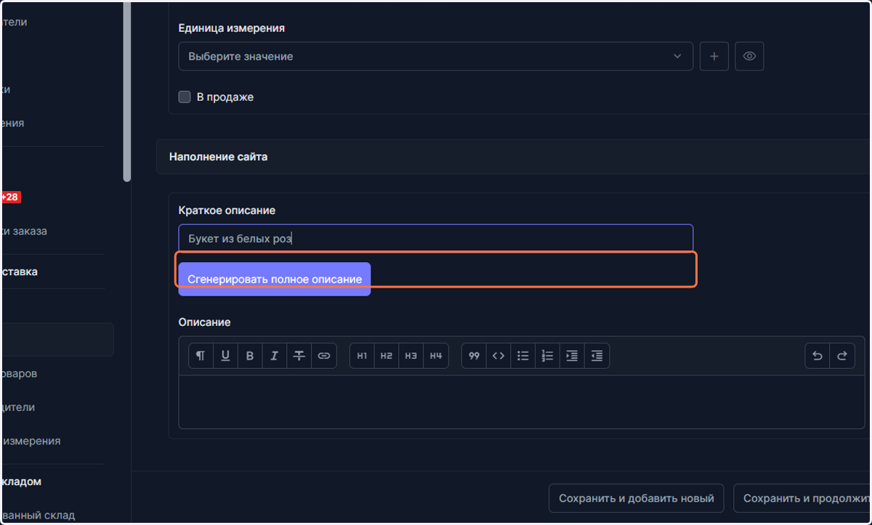872x525 pixels.
Task: Toggle underline formatting in description editor
Action: pyautogui.click(x=225, y=356)
